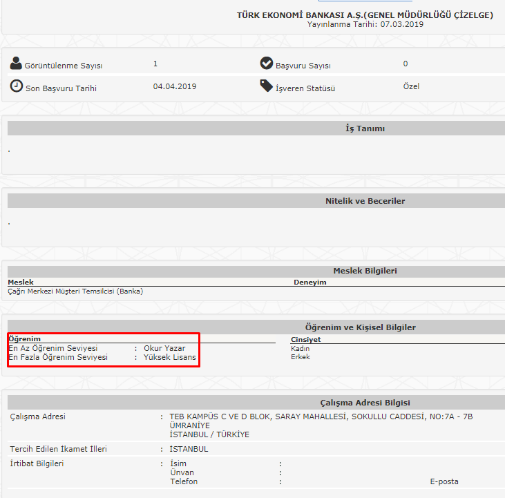The height and width of the screenshot is (498, 505).
Task: Click the Cinsiyet subheading
Action: [305, 340]
